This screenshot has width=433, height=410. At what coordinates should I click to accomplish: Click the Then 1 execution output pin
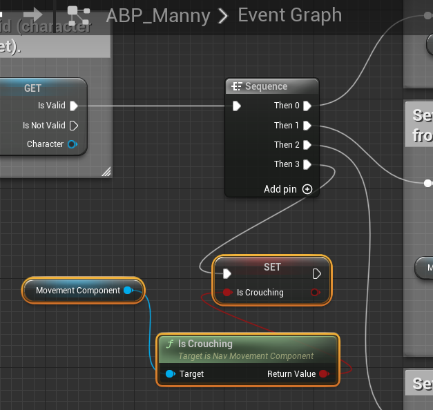(307, 126)
